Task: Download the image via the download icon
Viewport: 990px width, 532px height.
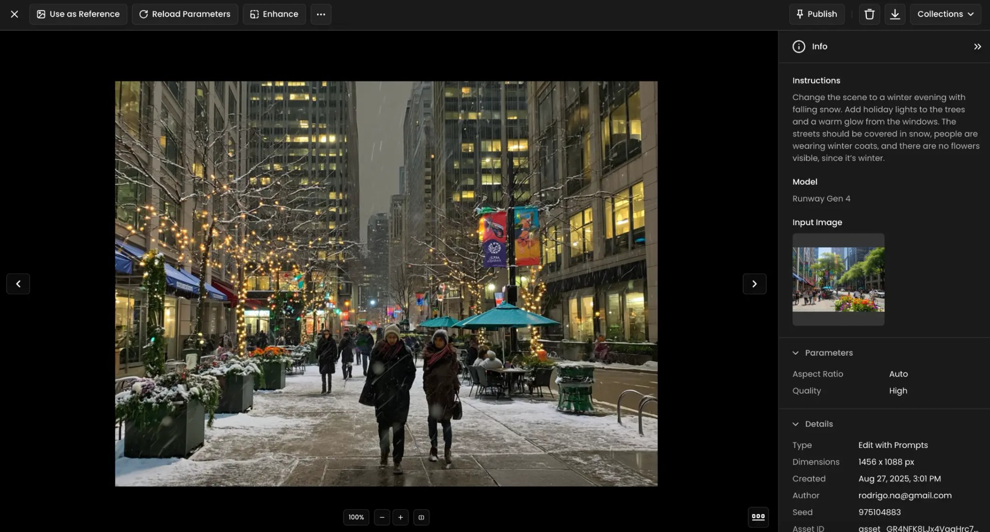Action: [x=895, y=14]
